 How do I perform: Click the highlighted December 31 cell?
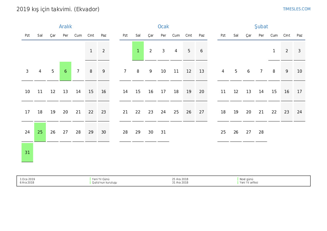[27, 153]
